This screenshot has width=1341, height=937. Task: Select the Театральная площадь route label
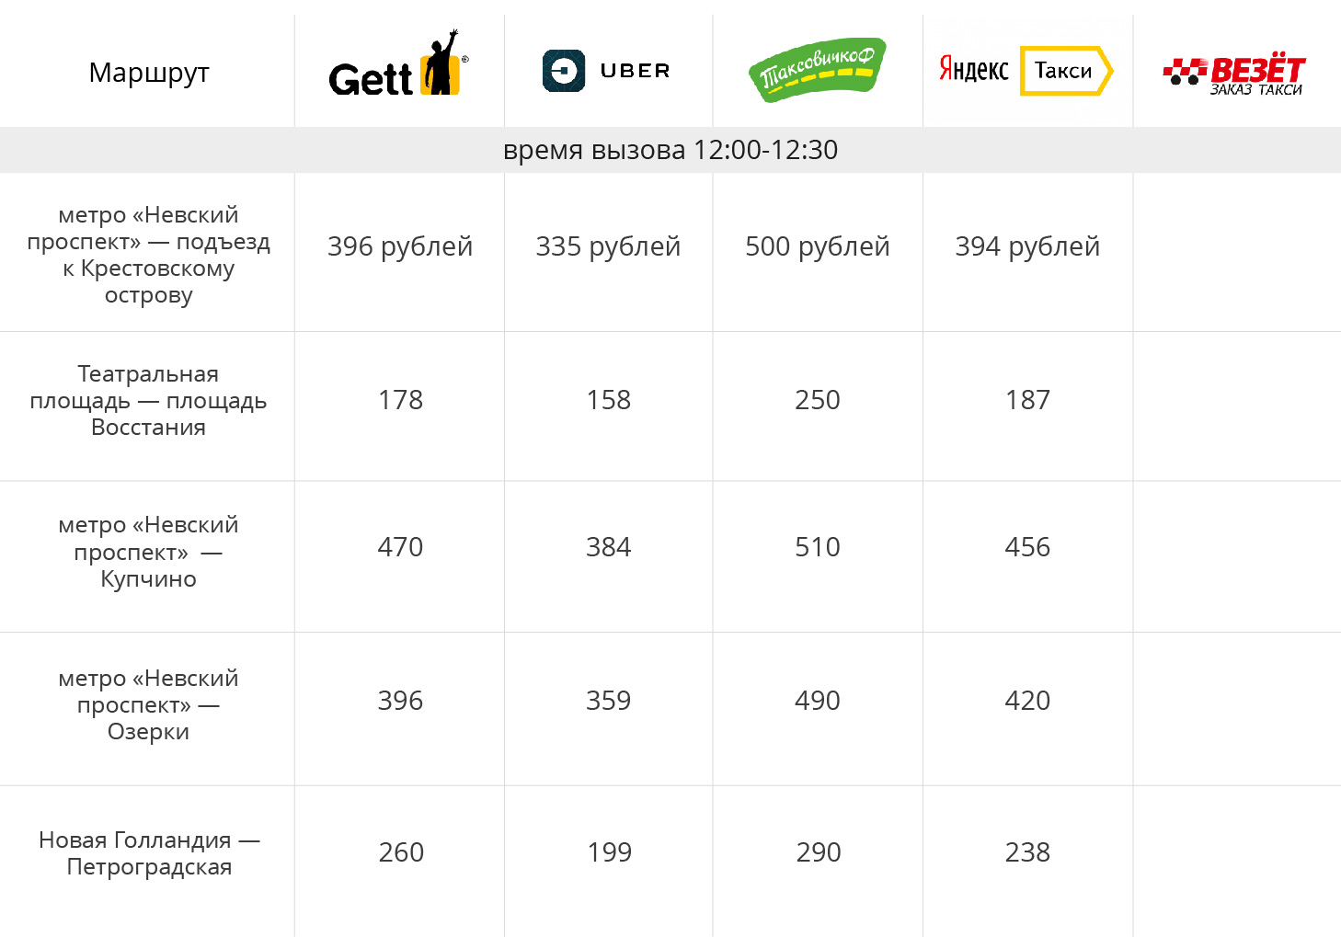149,400
